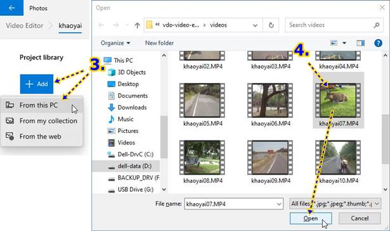
Task: Go up one folder level
Action: pyautogui.click(x=137, y=25)
